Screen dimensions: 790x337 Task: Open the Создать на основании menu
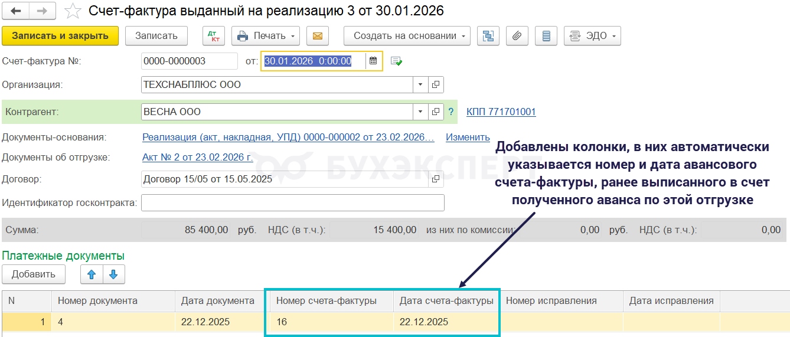[407, 35]
